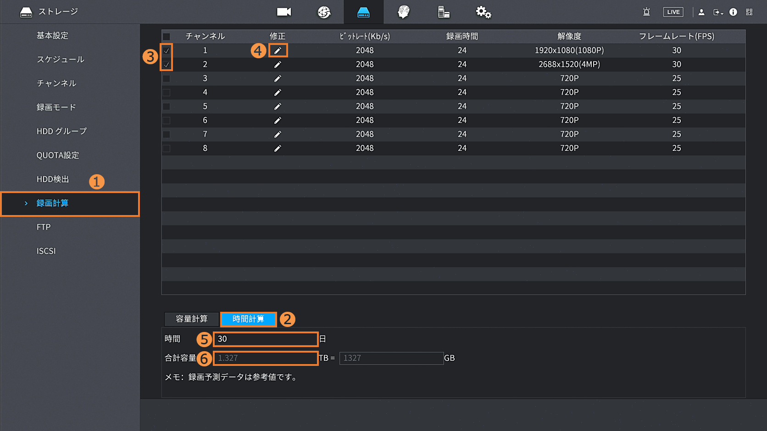This screenshot has height=431, width=767.
Task: Open the POS terminal icon in top bar
Action: point(443,12)
